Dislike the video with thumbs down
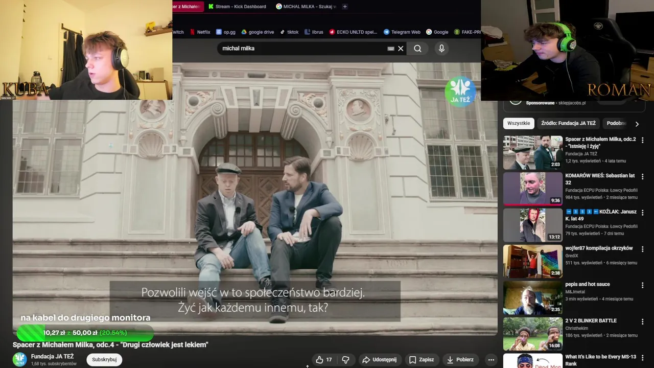Image resolution: width=654 pixels, height=368 pixels. [x=346, y=360]
